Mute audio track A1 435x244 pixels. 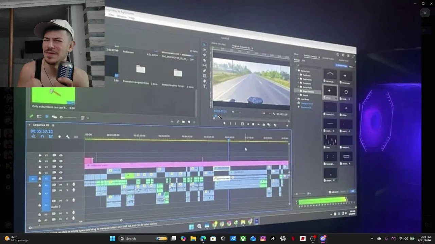(61, 185)
